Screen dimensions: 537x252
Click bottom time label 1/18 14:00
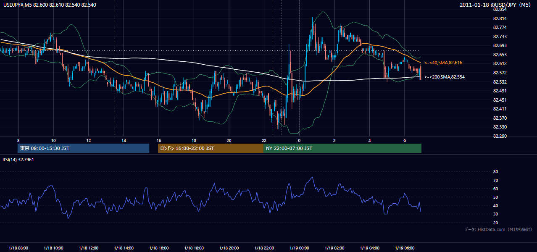[124, 248]
